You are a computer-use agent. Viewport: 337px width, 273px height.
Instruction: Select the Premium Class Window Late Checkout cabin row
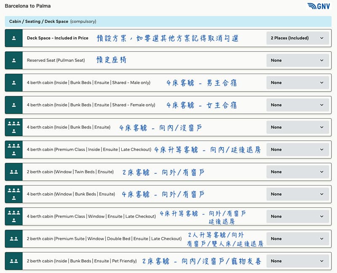coord(126,216)
